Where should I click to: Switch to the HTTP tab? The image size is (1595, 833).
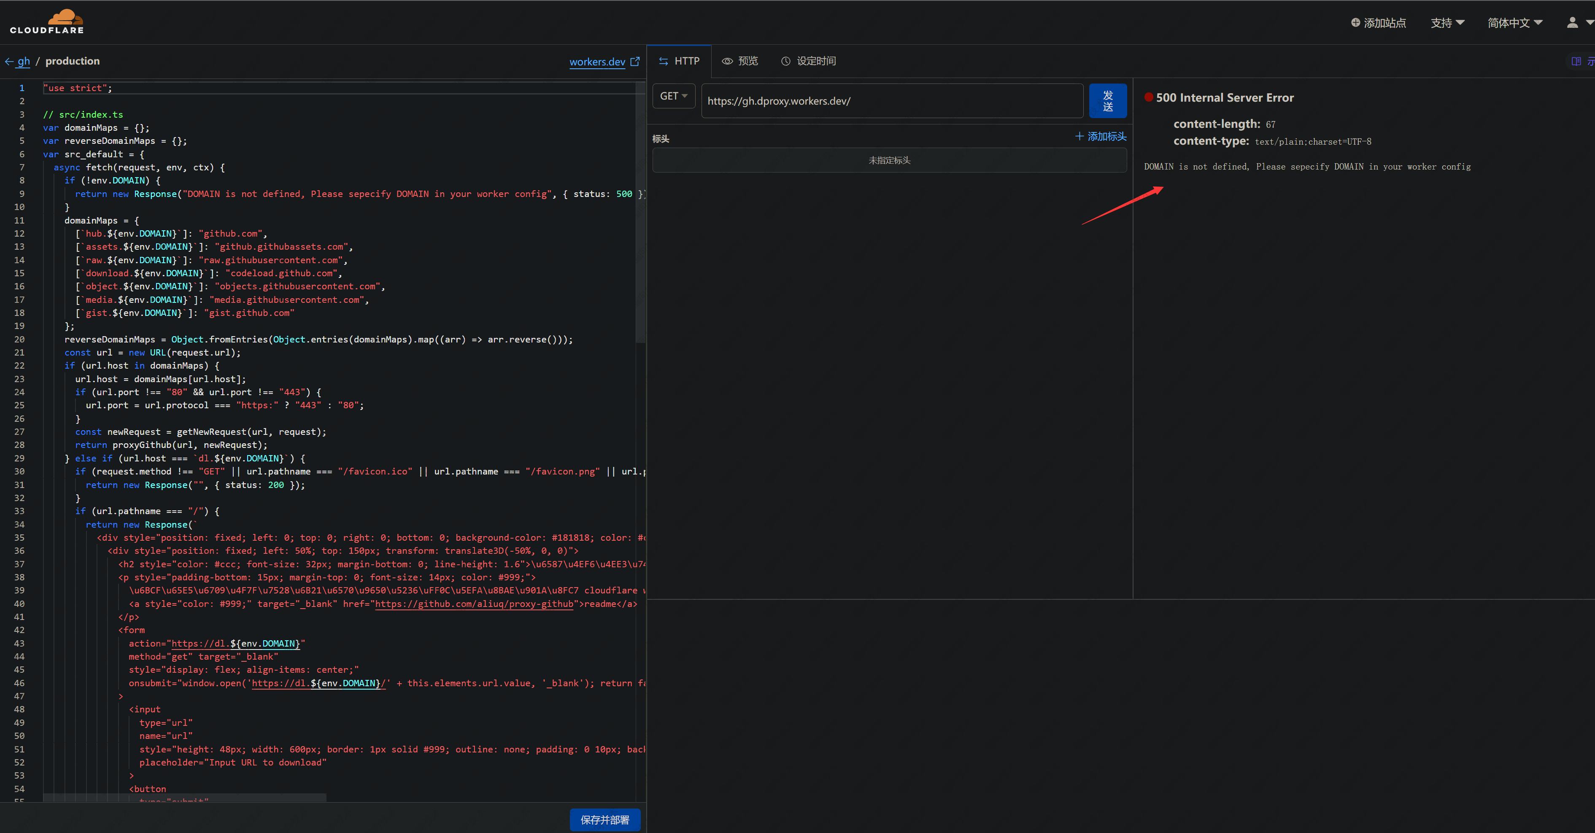coord(679,61)
